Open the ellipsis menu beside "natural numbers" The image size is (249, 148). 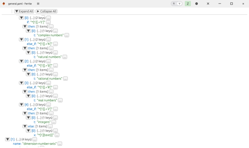(65, 57)
